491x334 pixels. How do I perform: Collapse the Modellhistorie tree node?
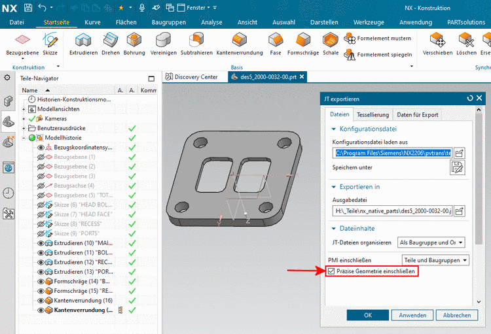[24, 138]
